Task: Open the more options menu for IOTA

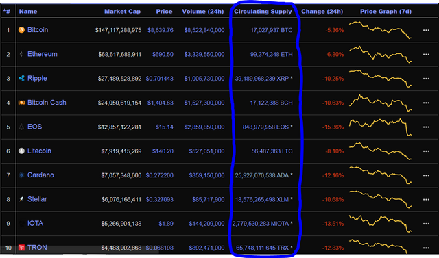Action: tap(426, 224)
